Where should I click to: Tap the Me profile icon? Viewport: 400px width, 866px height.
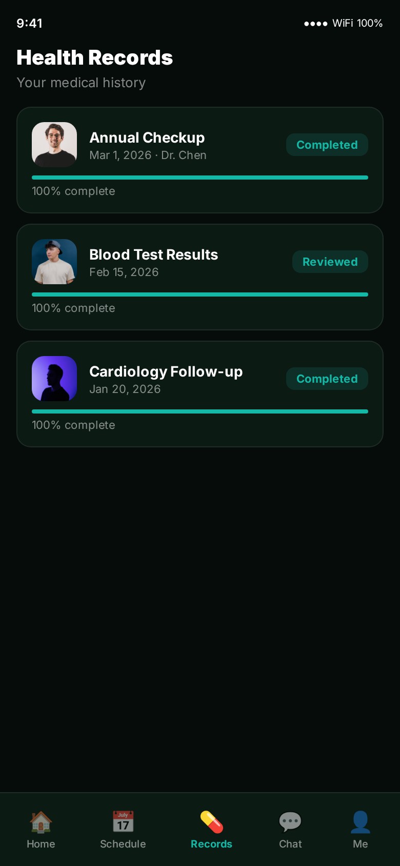tap(361, 822)
